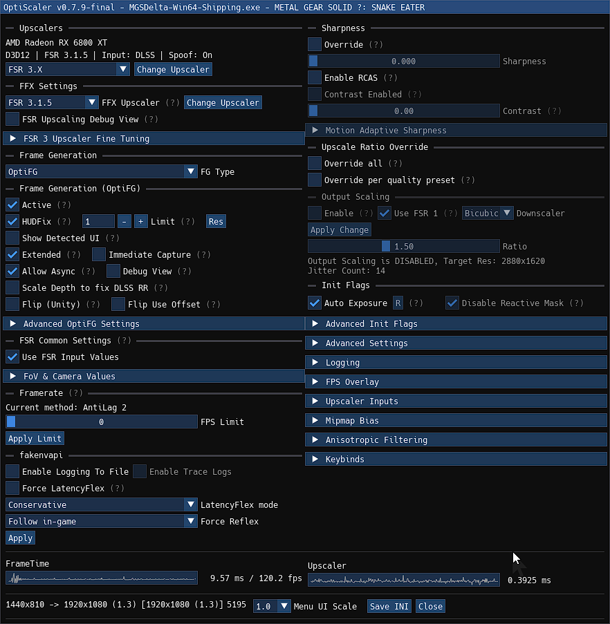Increase HUDFix limit with the plus button
Screen dimensions: 610x624
[140, 221]
